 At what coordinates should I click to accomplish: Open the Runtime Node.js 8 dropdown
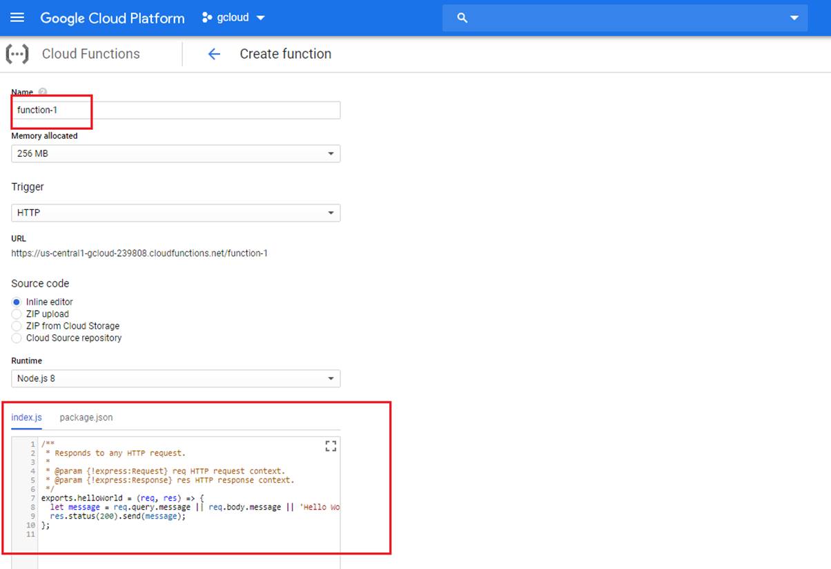(175, 378)
